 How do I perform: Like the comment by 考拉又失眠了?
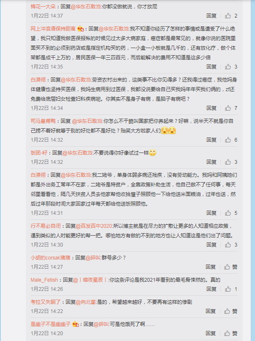230,311
